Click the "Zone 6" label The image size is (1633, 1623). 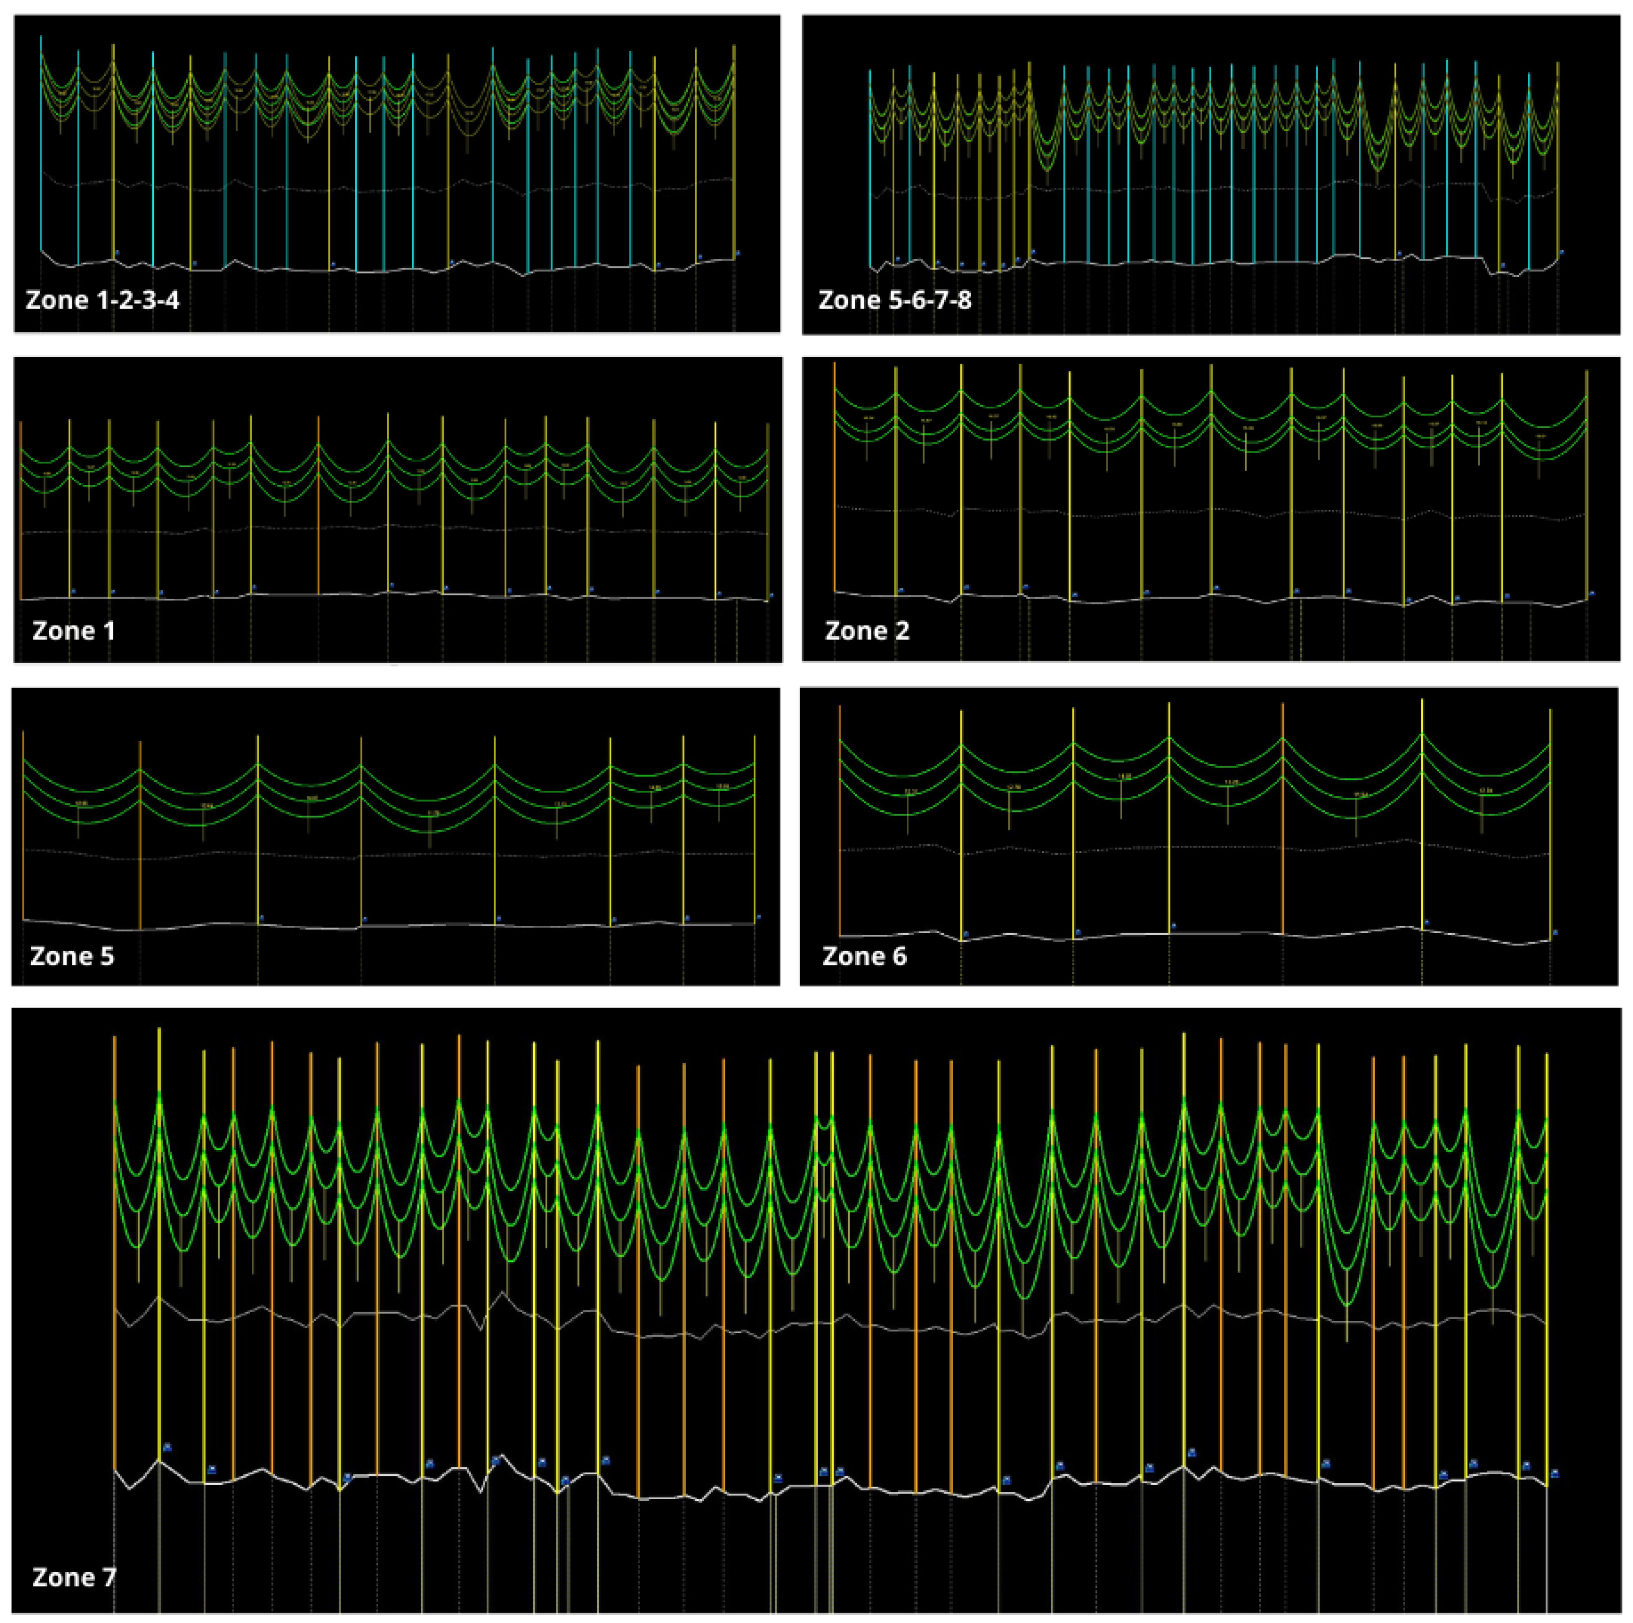click(864, 956)
